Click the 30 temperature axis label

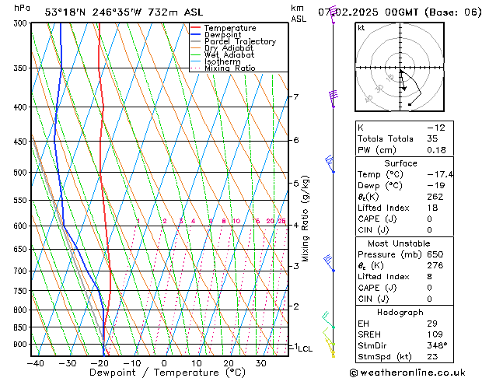coord(260,363)
